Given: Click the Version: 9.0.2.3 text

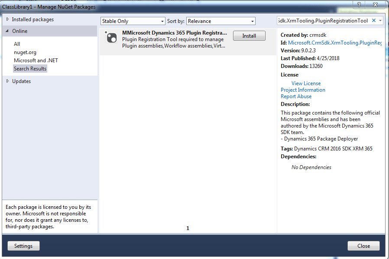Looking at the screenshot, I should [298, 51].
